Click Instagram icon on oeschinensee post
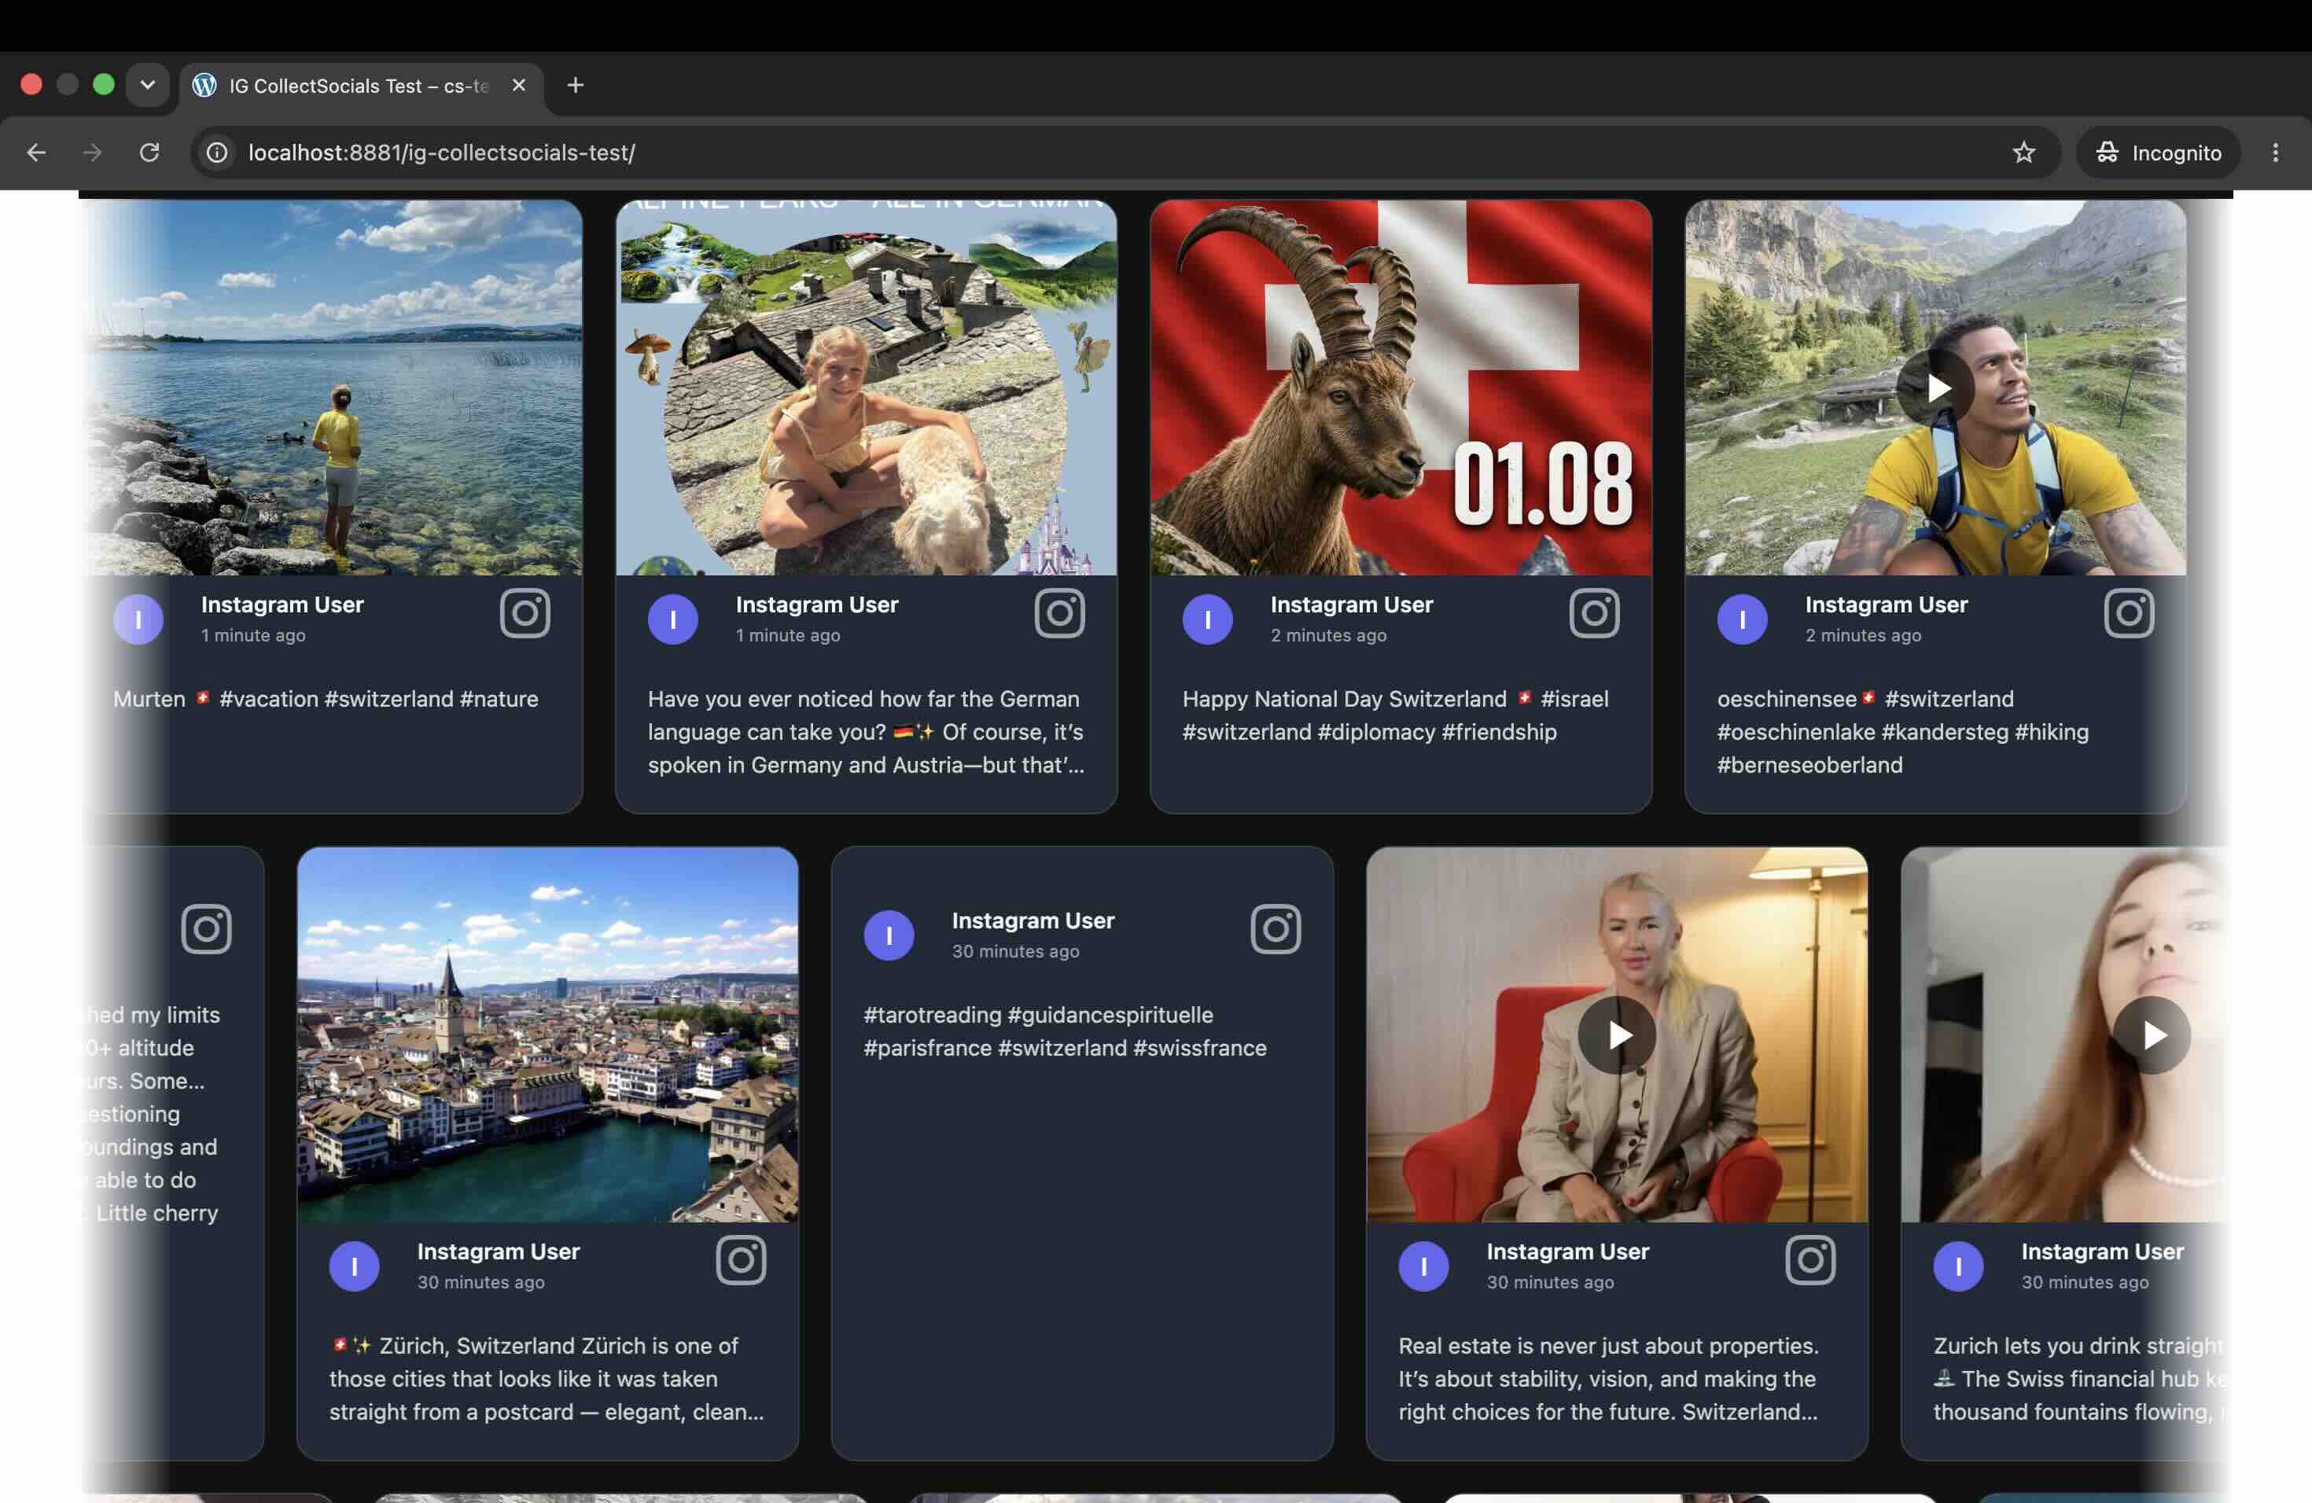2312x1503 pixels. tap(2129, 614)
